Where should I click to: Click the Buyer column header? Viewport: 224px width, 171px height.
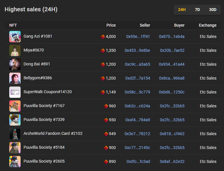[179, 25]
